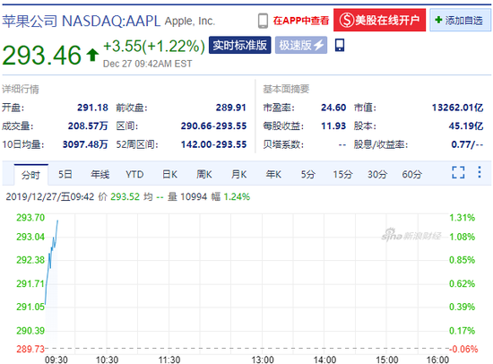Image resolution: width=493 pixels, height=364 pixels.
Task: Click previous close value 289.91
Action: coord(230,108)
